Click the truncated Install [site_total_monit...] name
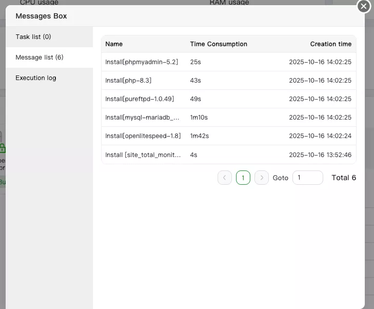This screenshot has width=374, height=309. (143, 154)
